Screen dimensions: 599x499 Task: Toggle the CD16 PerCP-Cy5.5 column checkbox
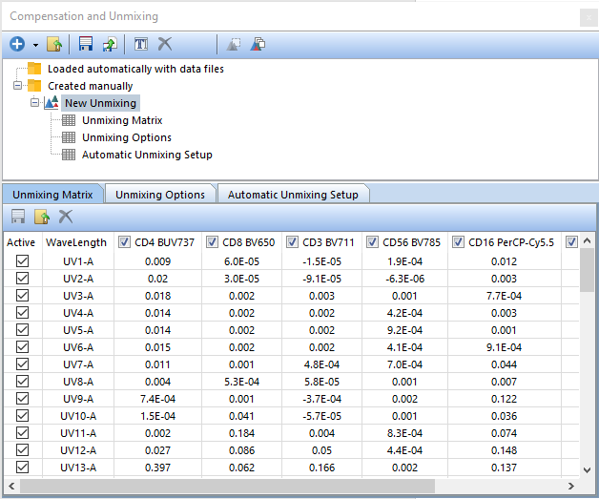[458, 242]
